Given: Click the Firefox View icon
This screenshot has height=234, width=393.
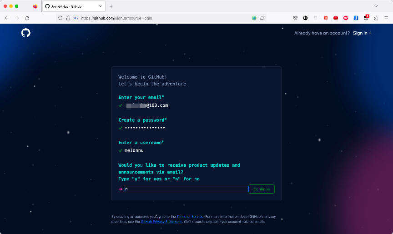Looking at the screenshot, I should tap(35, 6).
